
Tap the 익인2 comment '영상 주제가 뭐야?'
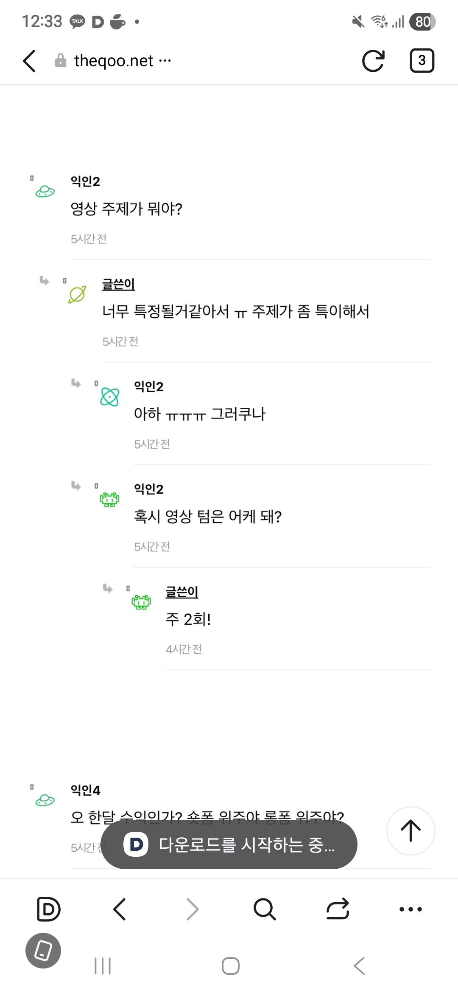pos(126,209)
